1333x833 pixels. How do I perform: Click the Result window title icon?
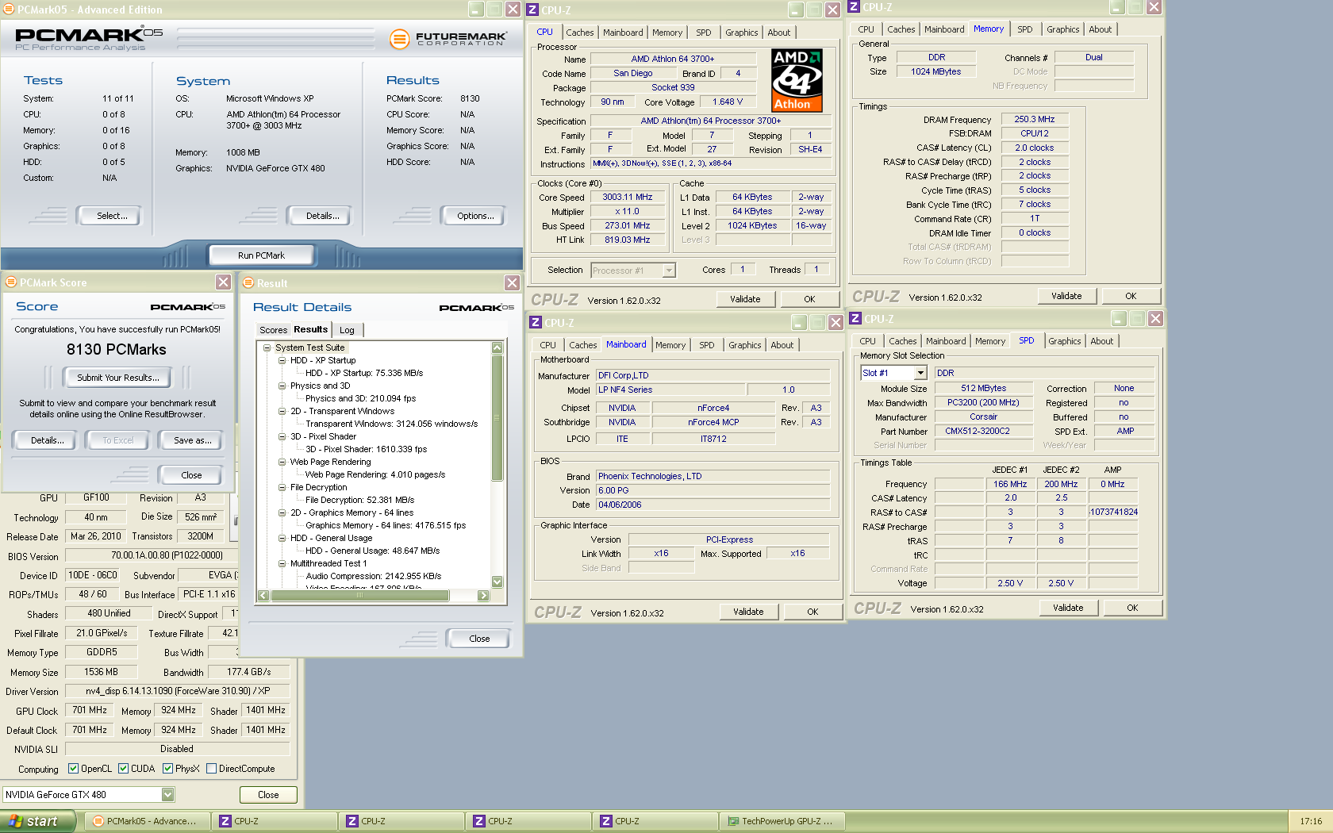[248, 283]
